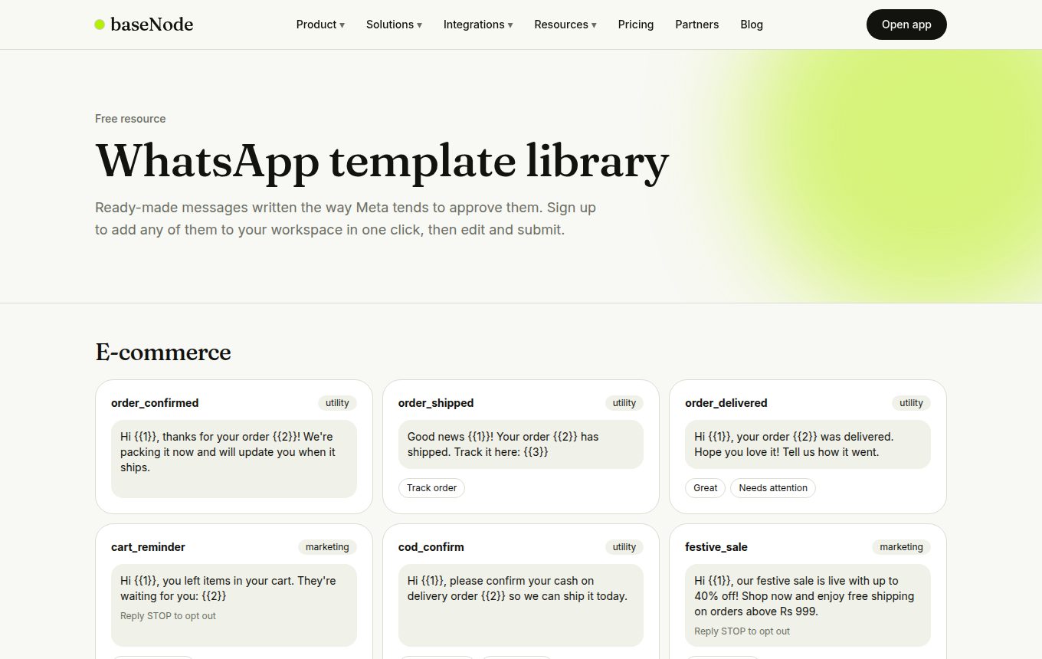Expand the Product menu
Image resolution: width=1042 pixels, height=659 pixels.
pos(320,25)
